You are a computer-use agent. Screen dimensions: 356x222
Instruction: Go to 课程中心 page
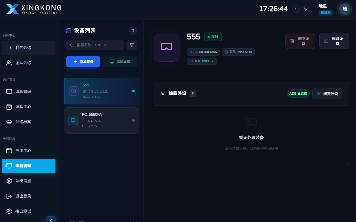click(29, 107)
